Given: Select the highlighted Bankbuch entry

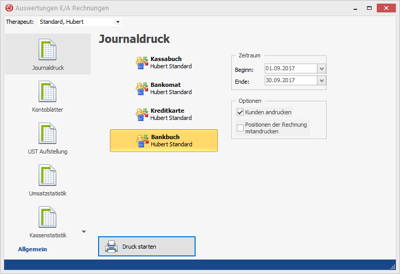Looking at the screenshot, I should 164,141.
